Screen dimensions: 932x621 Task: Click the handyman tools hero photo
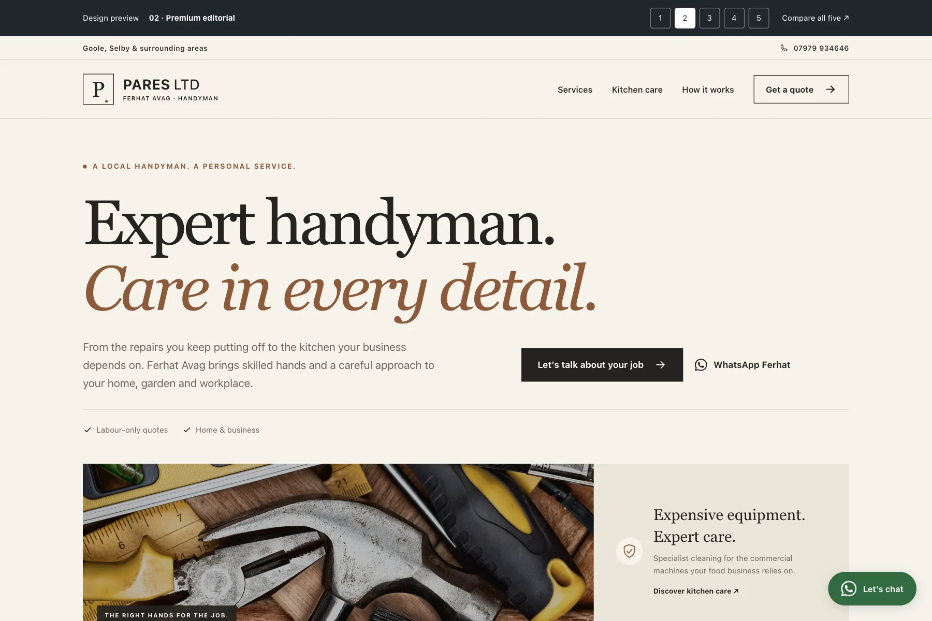(338, 542)
